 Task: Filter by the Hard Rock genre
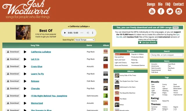click(x=171, y=64)
